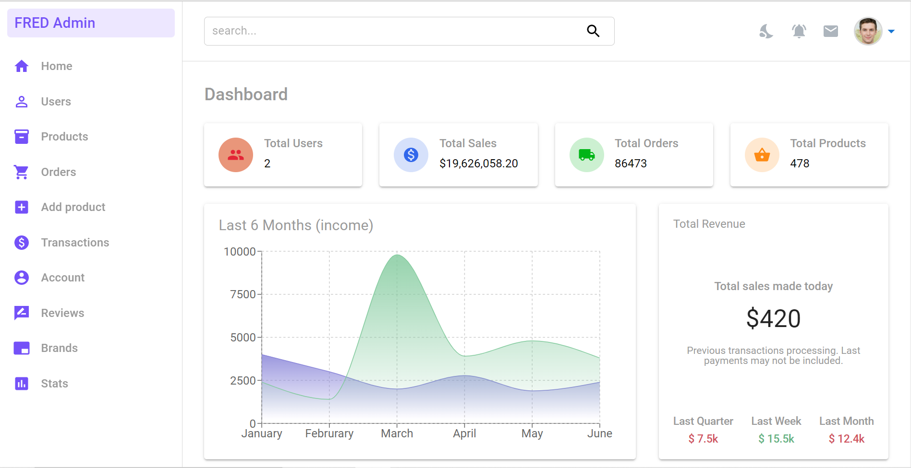911x468 pixels.
Task: Toggle dark mode moon icon
Action: pyautogui.click(x=766, y=31)
